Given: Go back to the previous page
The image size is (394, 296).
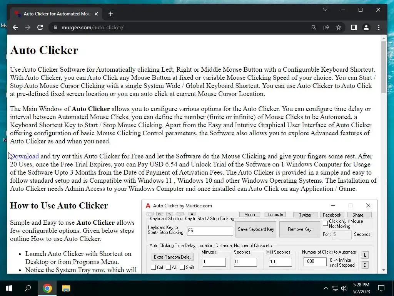Looking at the screenshot, I should click(15, 27).
